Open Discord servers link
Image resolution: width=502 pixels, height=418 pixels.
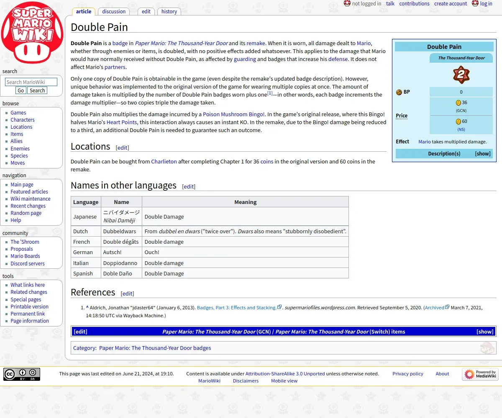[28, 263]
